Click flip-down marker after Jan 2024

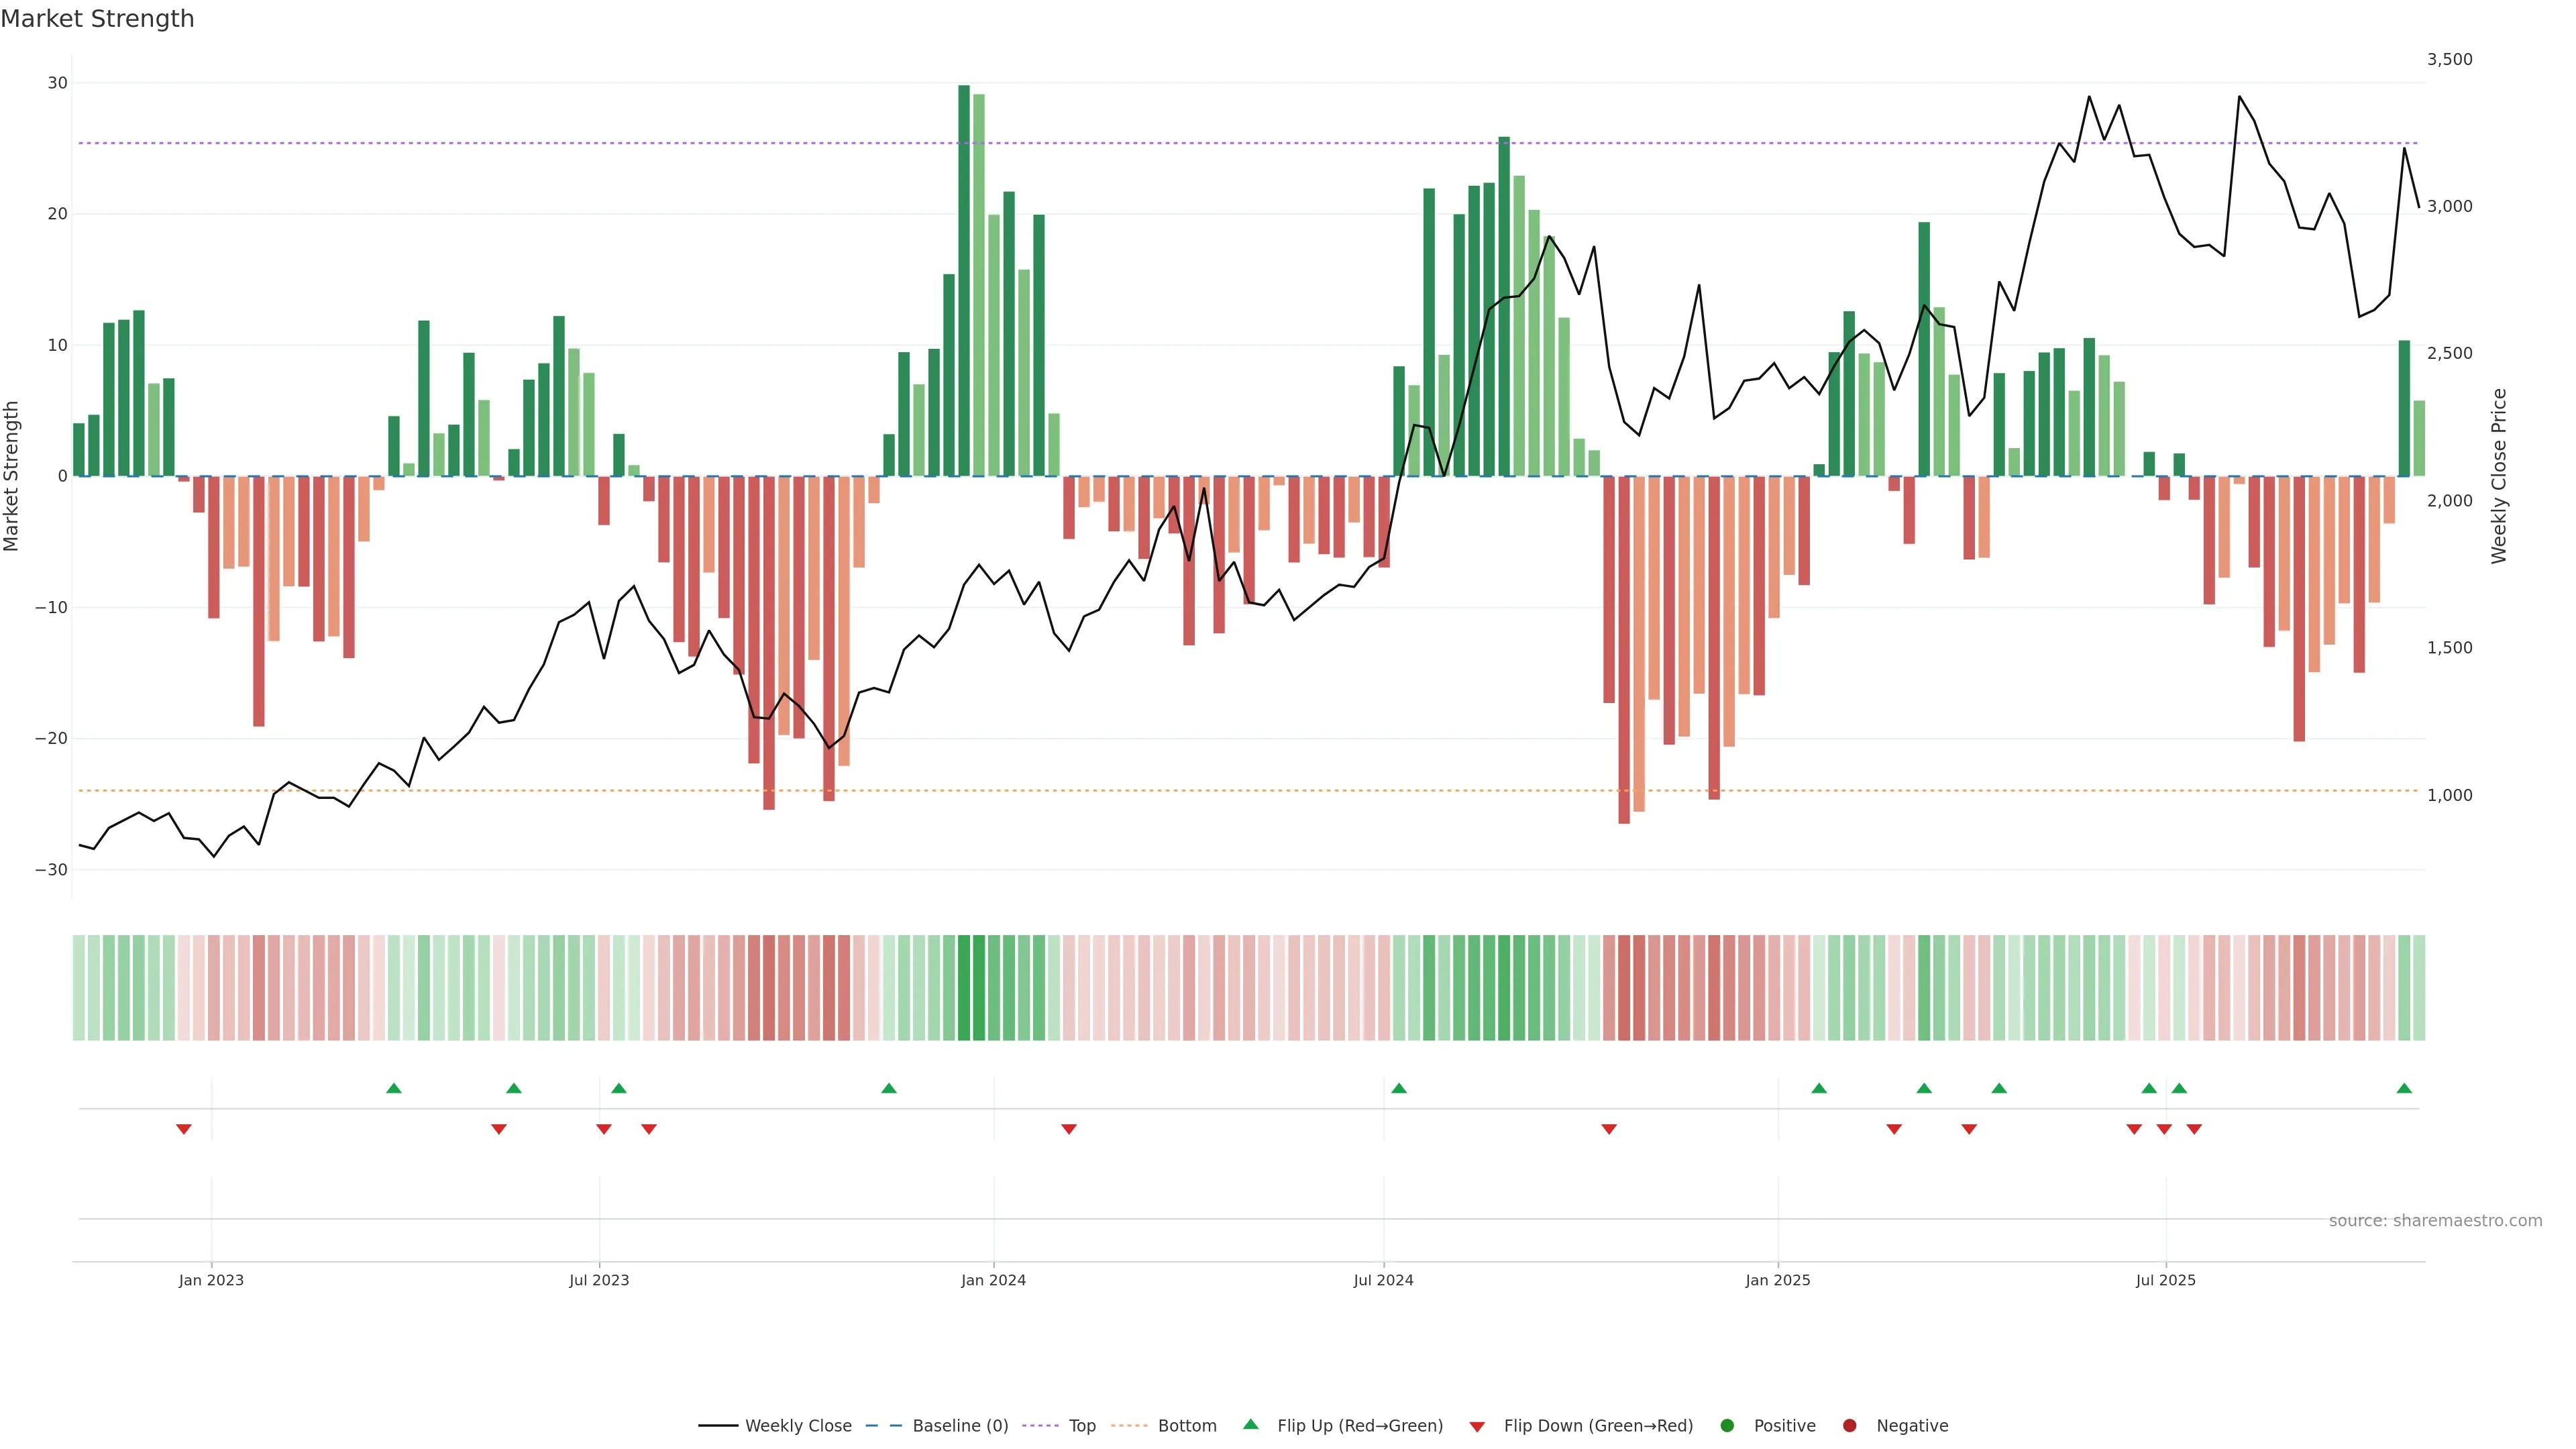pos(1069,1129)
